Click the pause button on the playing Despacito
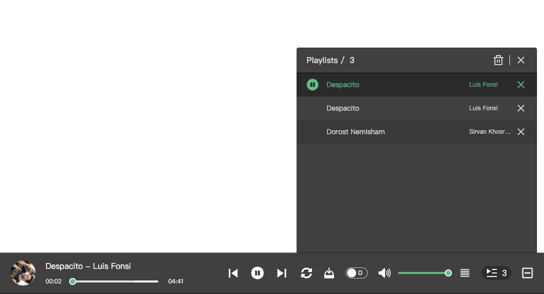 coord(313,85)
